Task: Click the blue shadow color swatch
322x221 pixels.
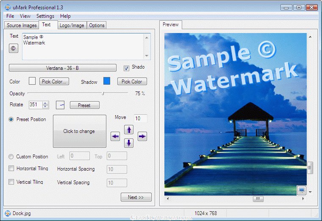Action: tap(107, 81)
